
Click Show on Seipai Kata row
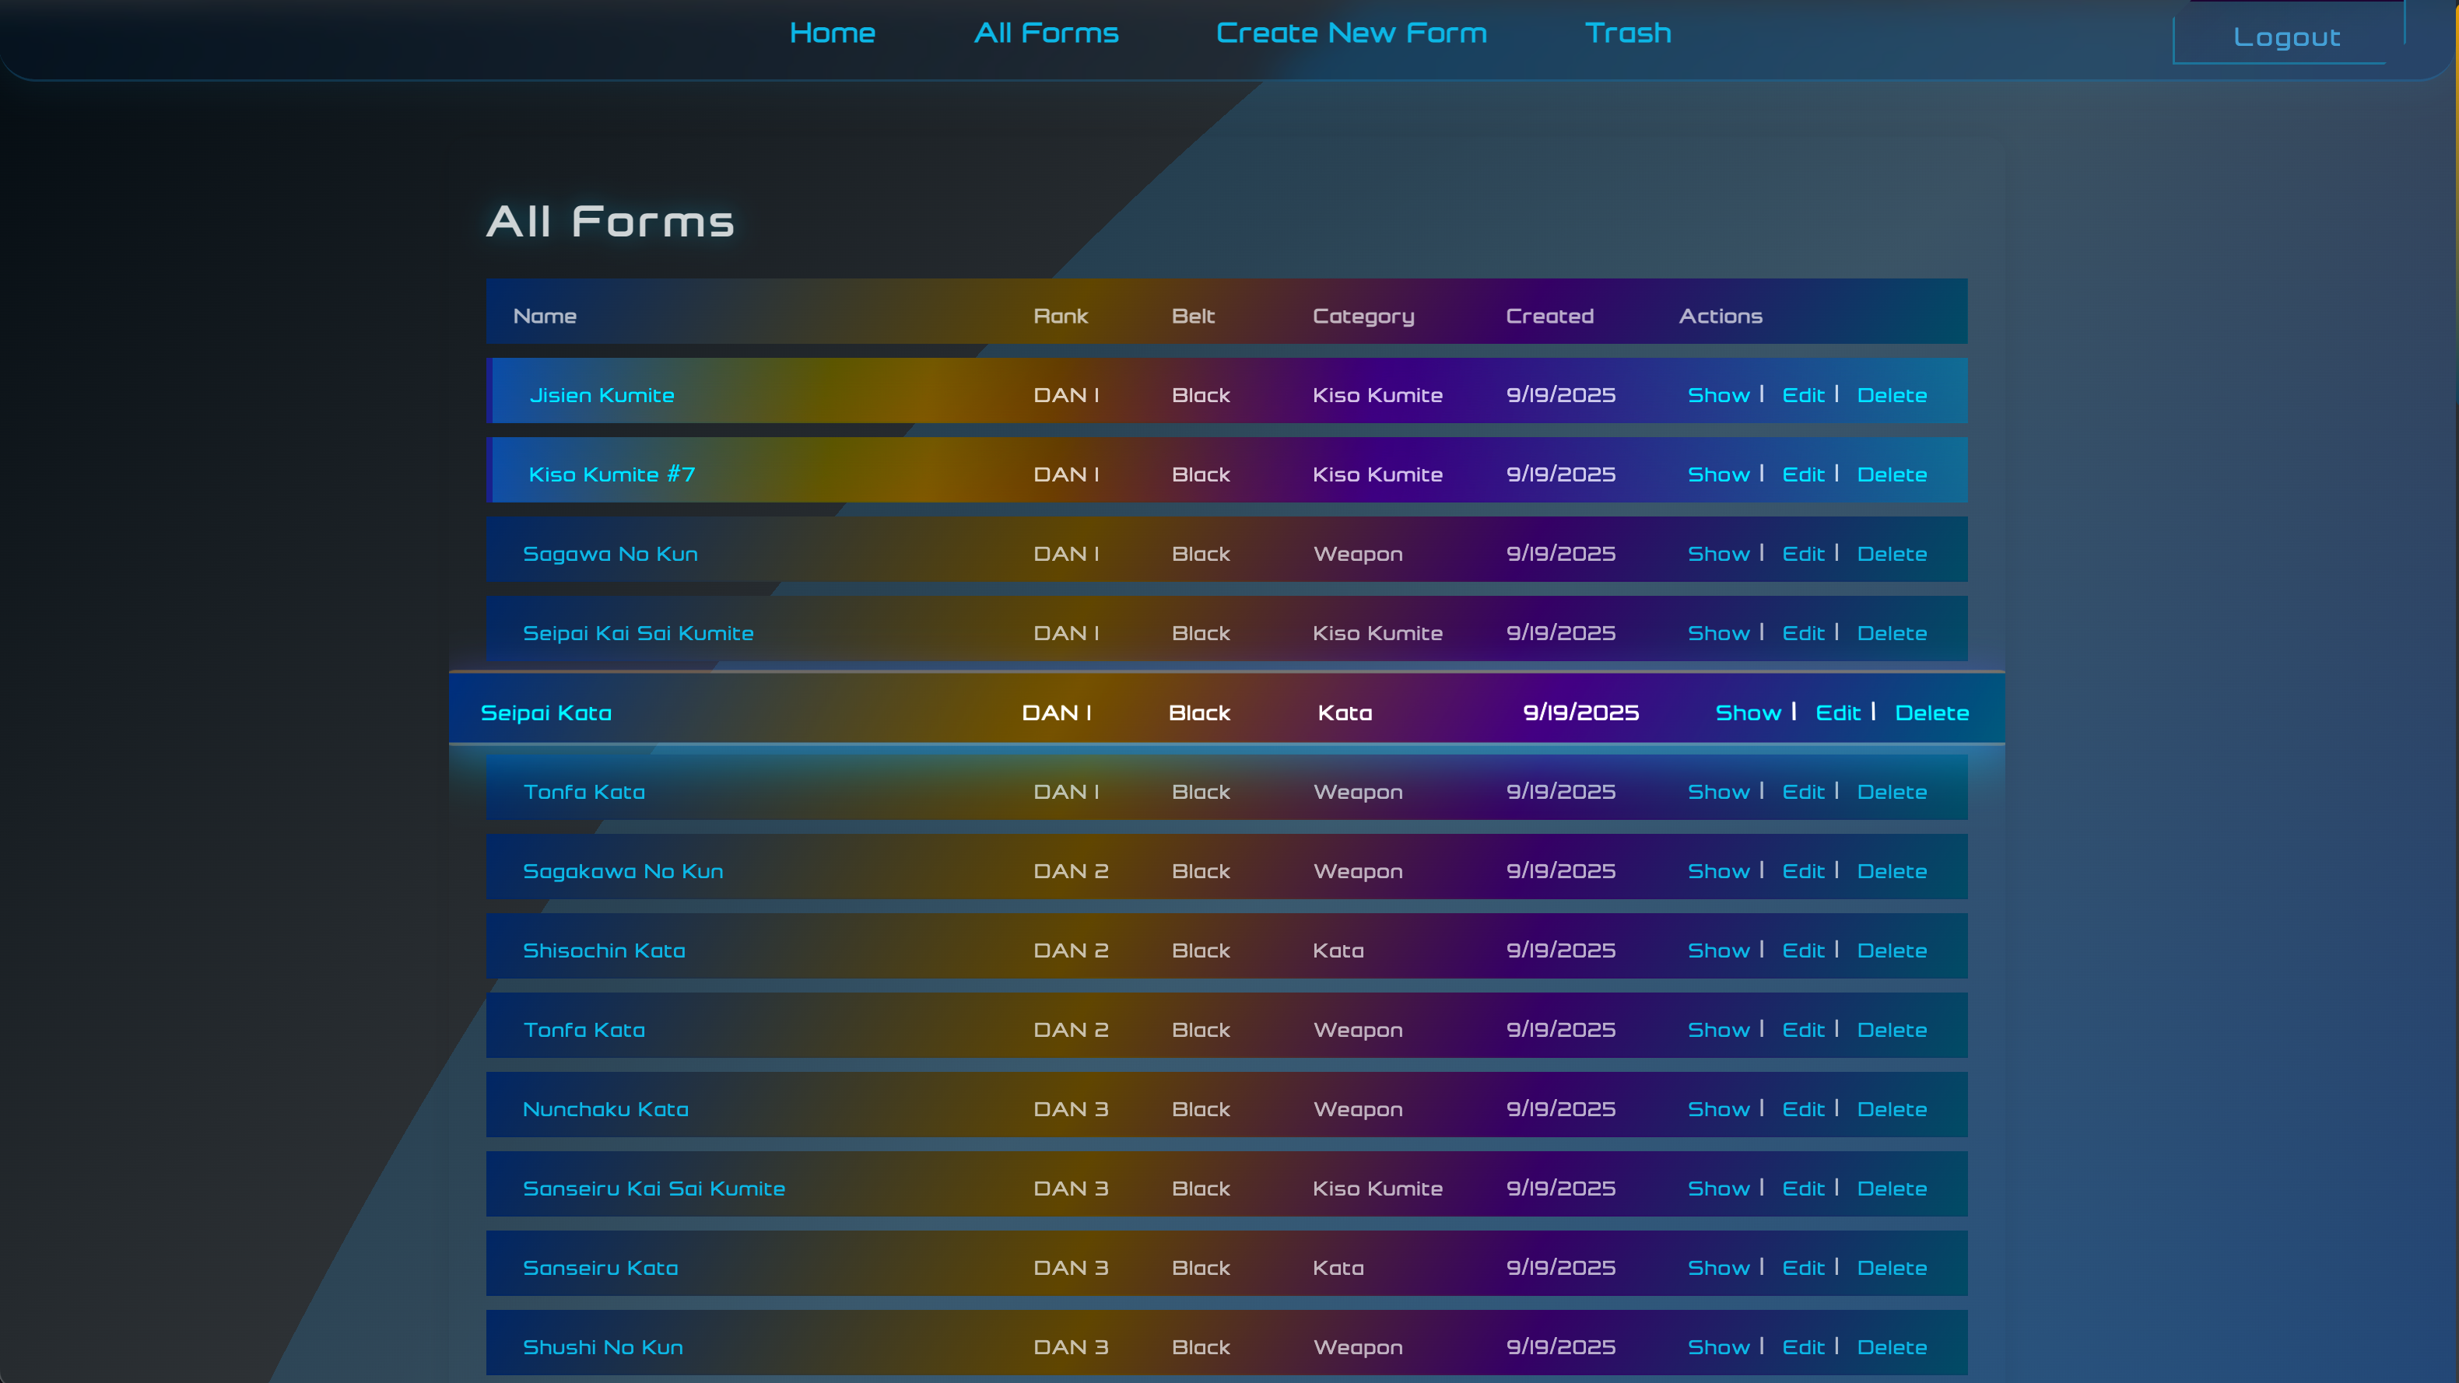1747,713
